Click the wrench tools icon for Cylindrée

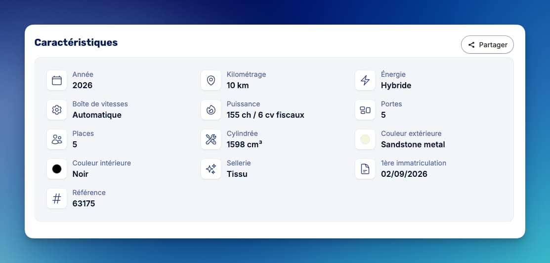pyautogui.click(x=211, y=139)
